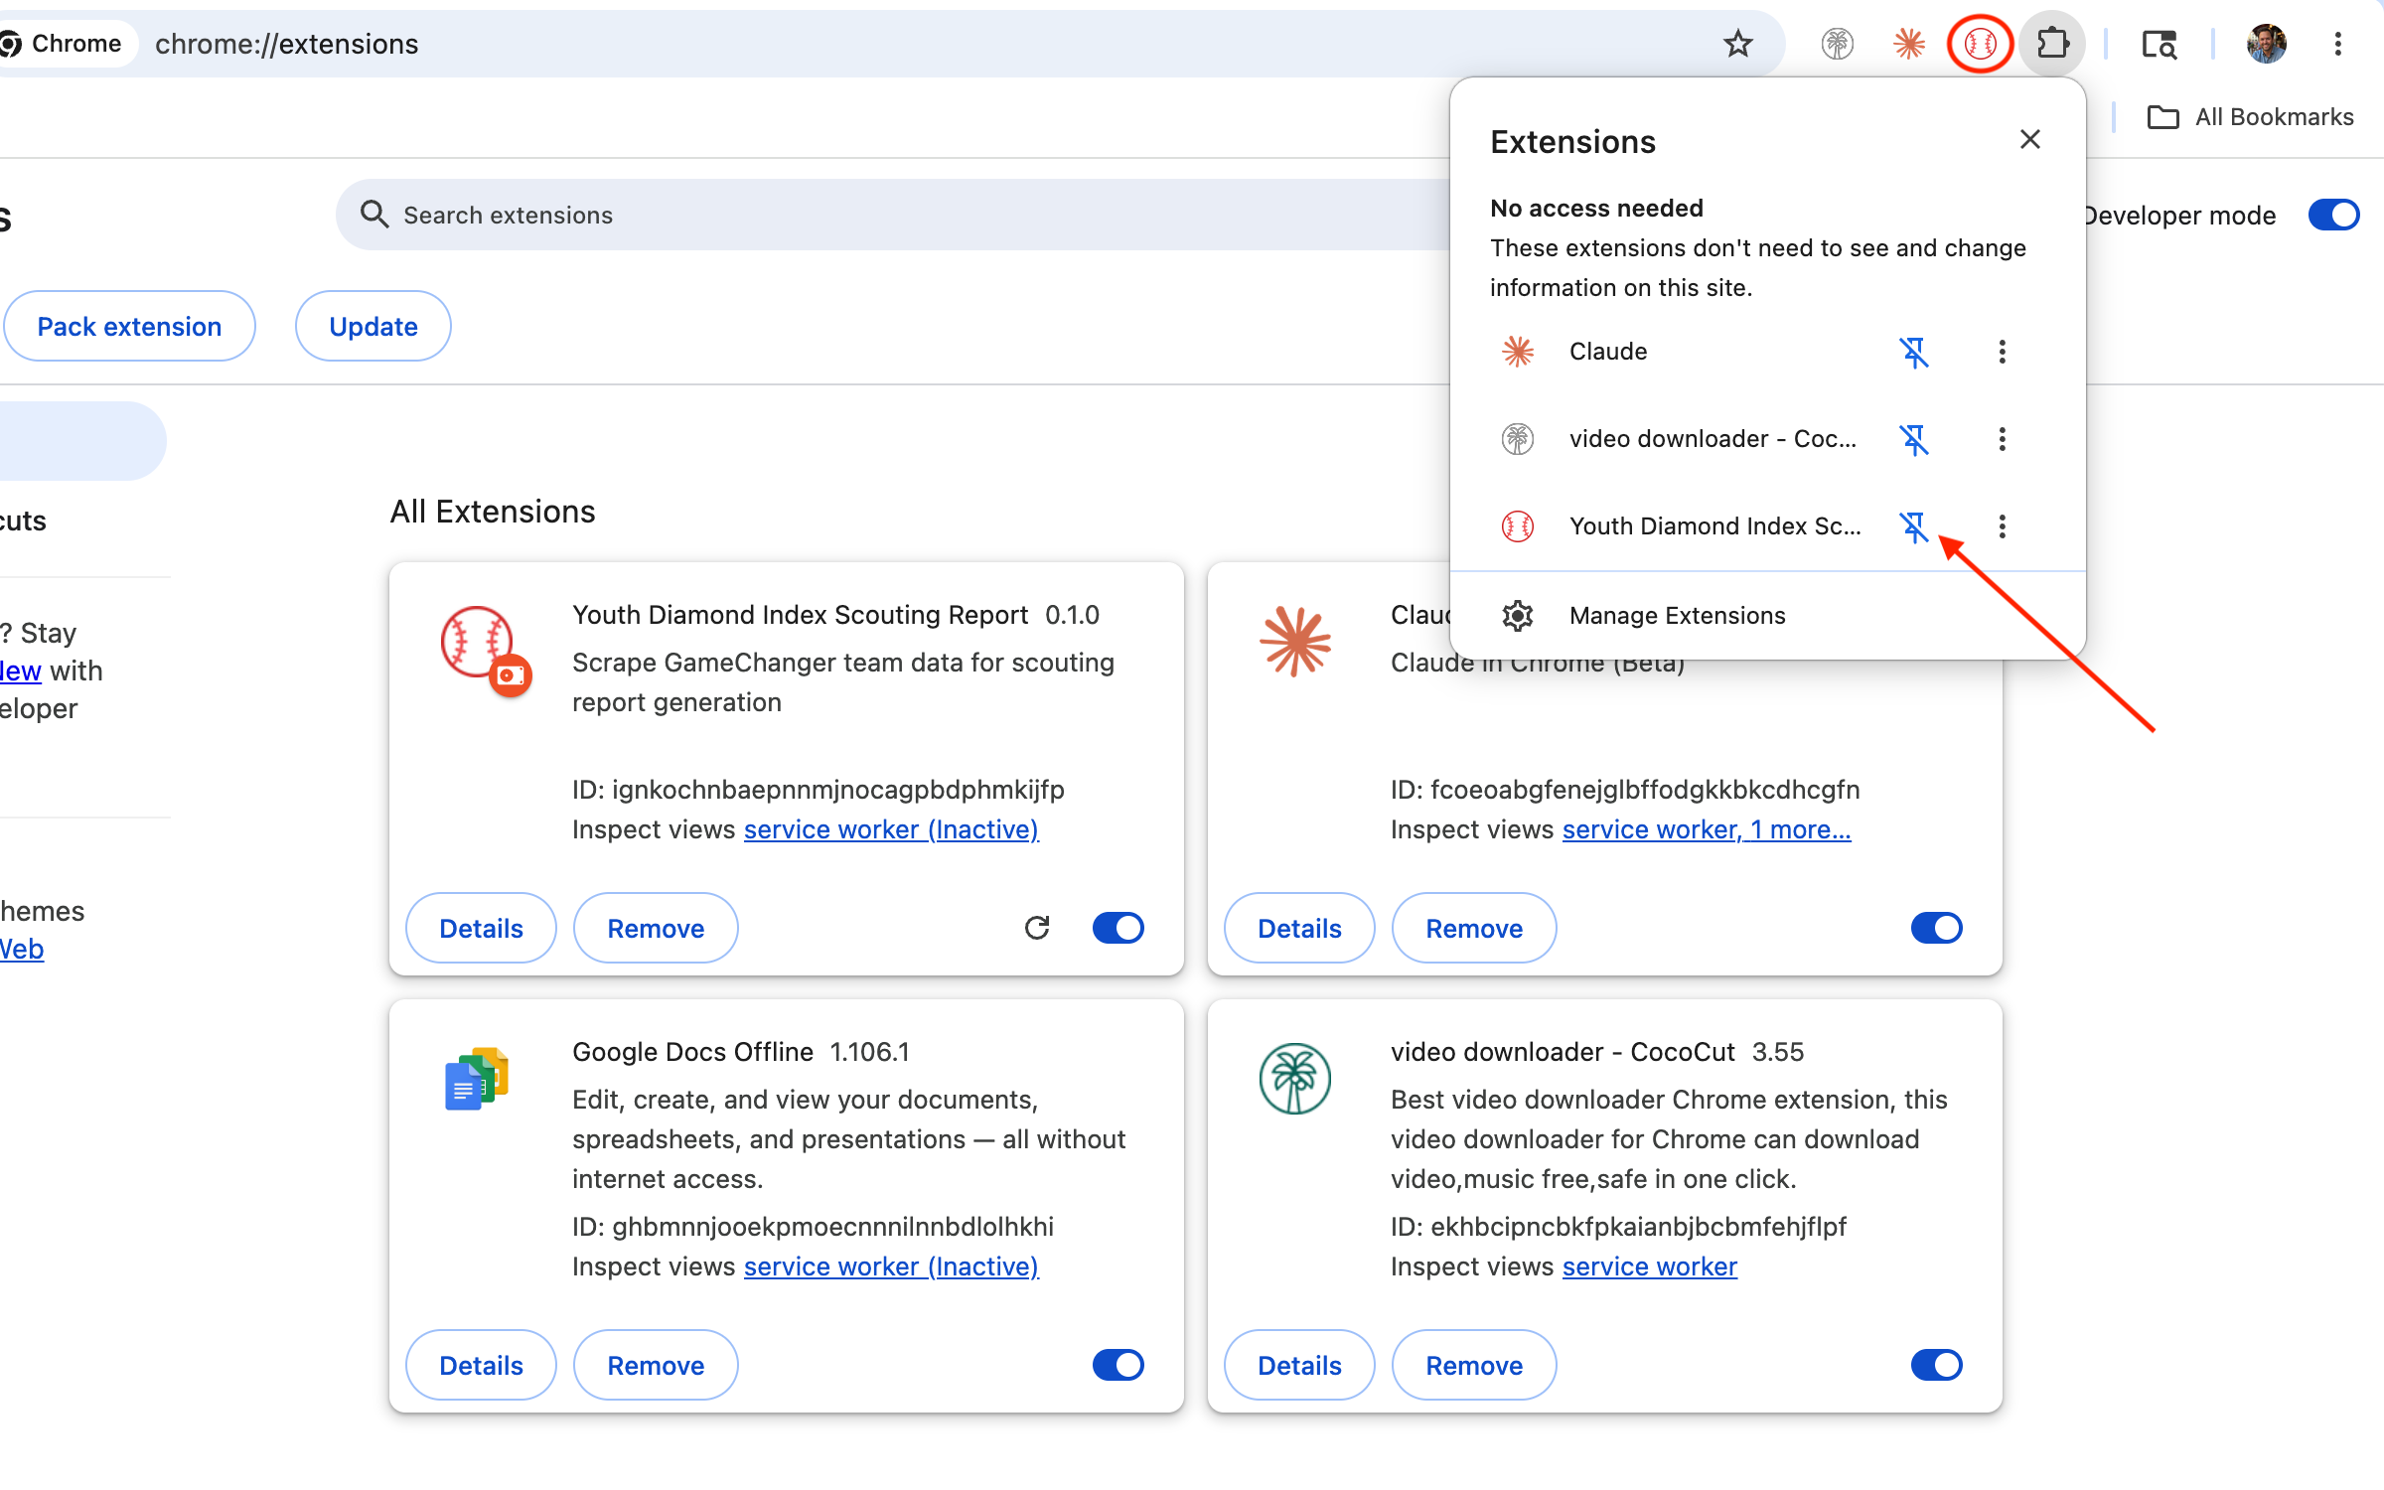Open the tab search icon in toolbar
The width and height of the screenshot is (2384, 1490).
click(2159, 44)
